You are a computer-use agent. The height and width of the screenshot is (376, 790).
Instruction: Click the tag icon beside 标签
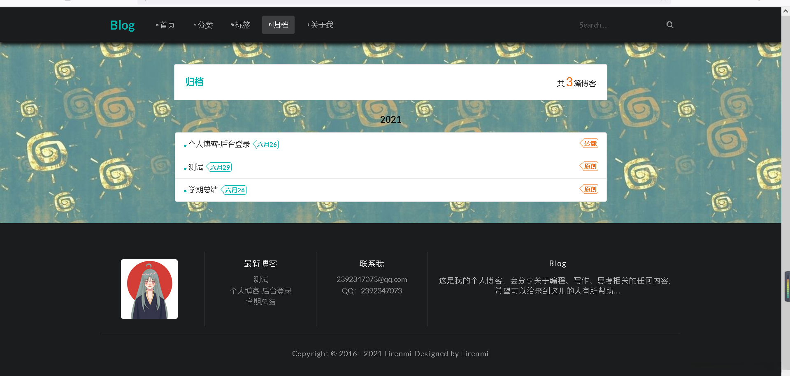coord(232,25)
